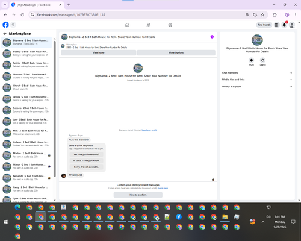Click the Facebook search magnifier icon
Viewport: 301px width, 241px height.
pos(13,25)
